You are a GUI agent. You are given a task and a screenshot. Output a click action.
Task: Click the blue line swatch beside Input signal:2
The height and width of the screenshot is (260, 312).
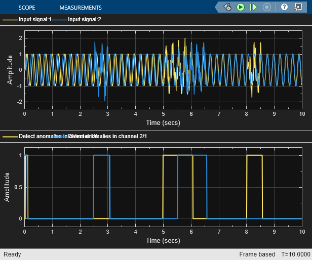pyautogui.click(x=59, y=20)
